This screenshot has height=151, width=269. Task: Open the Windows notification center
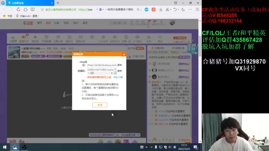click(195, 147)
